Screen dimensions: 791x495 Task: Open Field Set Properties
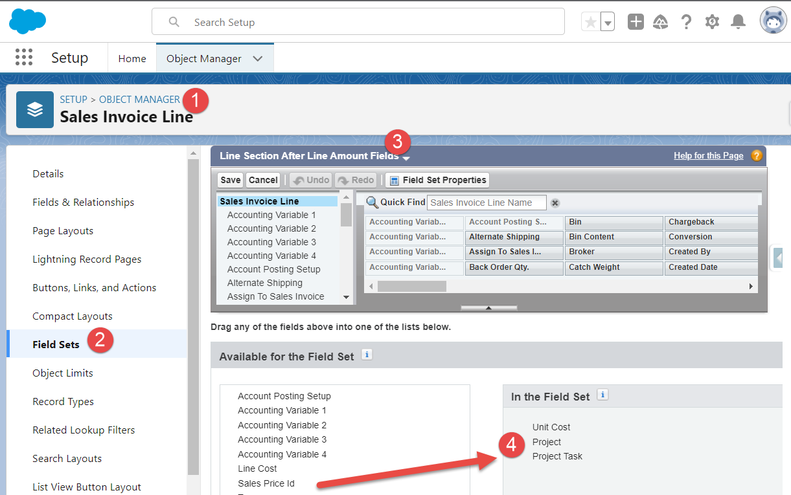437,180
